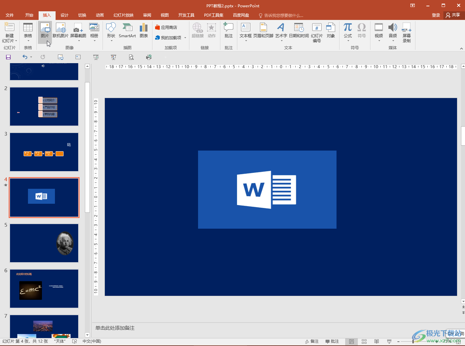
Task: Open the 动画 Animations tab
Action: tap(100, 15)
